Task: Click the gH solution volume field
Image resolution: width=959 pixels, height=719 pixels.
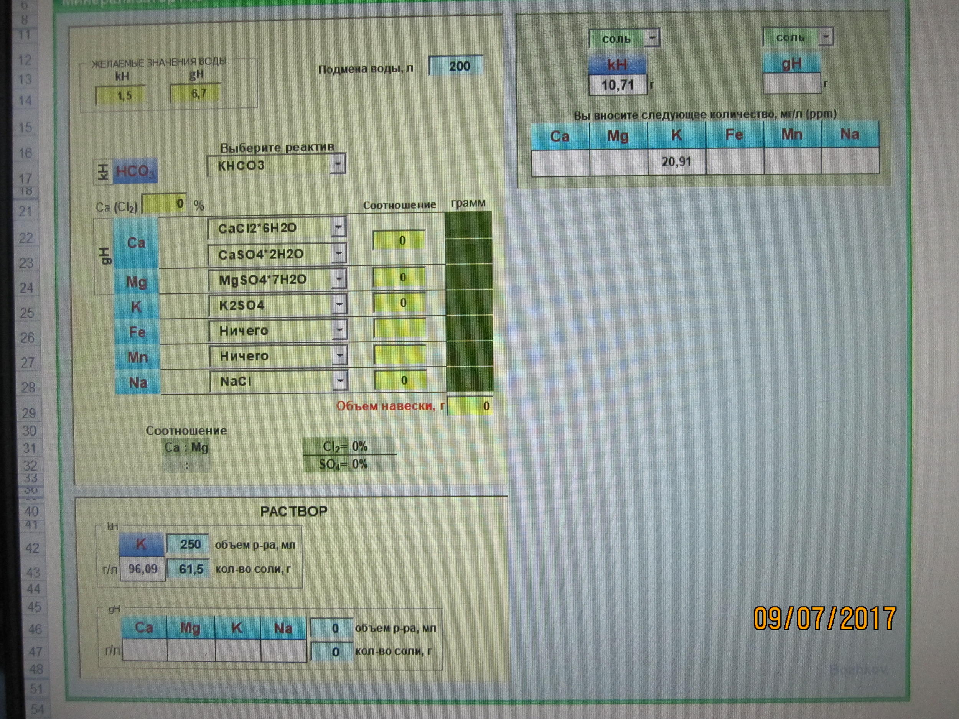Action: pyautogui.click(x=332, y=628)
